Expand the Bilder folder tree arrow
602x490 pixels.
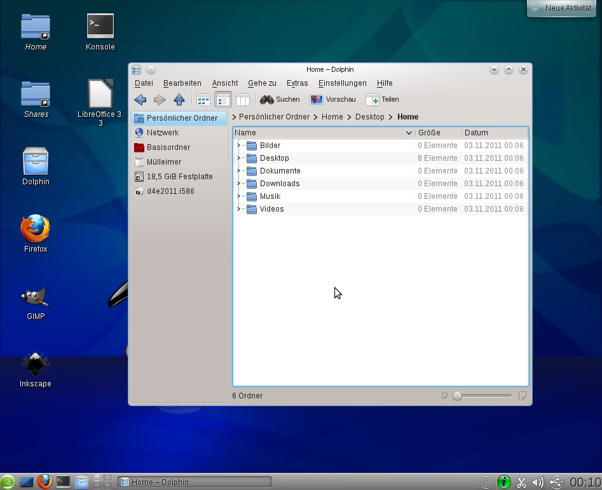(238, 146)
